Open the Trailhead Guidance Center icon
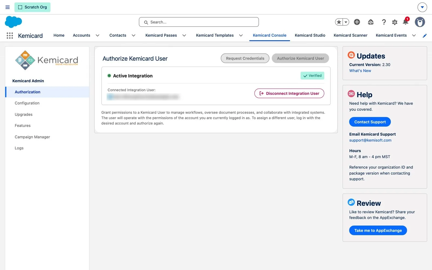 pyautogui.click(x=371, y=22)
